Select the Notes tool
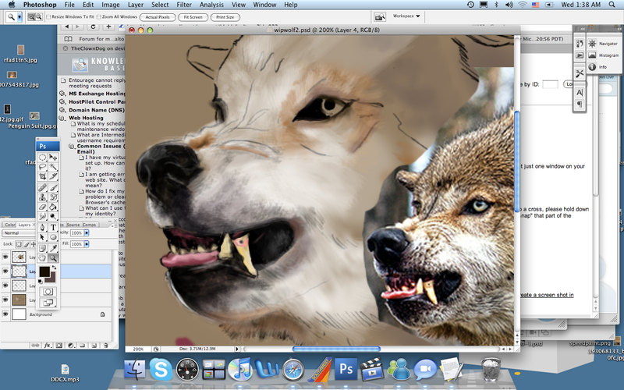Screen dimensions: 624x390 43,248
